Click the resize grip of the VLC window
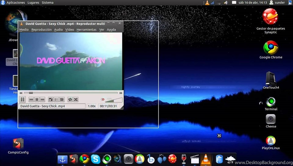 click(x=122, y=107)
